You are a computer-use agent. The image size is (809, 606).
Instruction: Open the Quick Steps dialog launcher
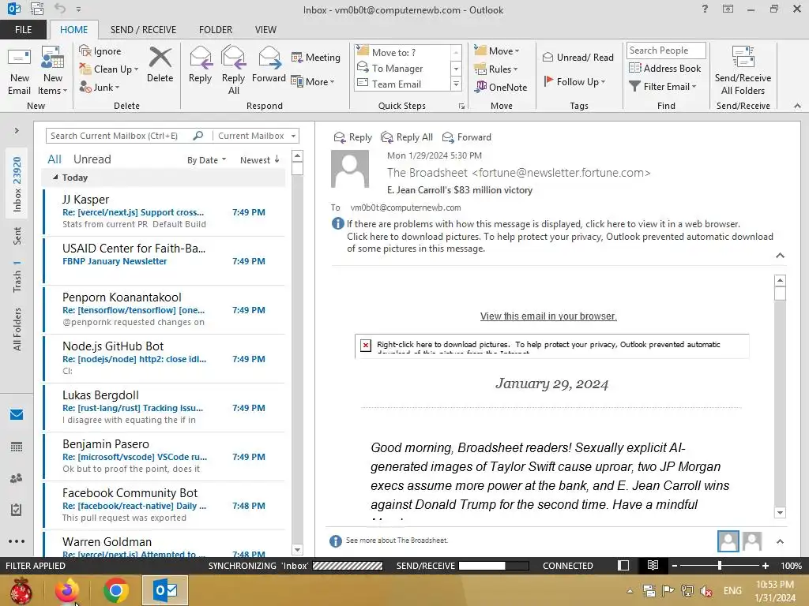[x=461, y=107]
